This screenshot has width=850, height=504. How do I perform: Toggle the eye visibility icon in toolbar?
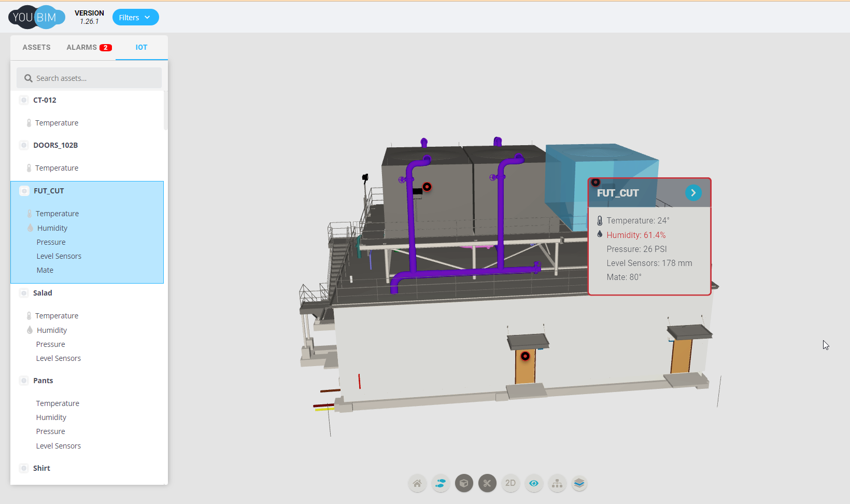click(x=534, y=483)
